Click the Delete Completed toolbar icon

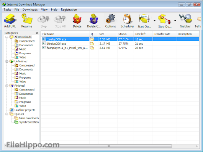coord(94,21)
